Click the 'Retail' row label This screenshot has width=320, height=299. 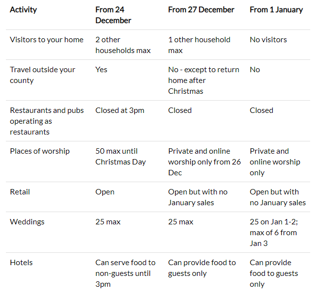pyautogui.click(x=20, y=192)
